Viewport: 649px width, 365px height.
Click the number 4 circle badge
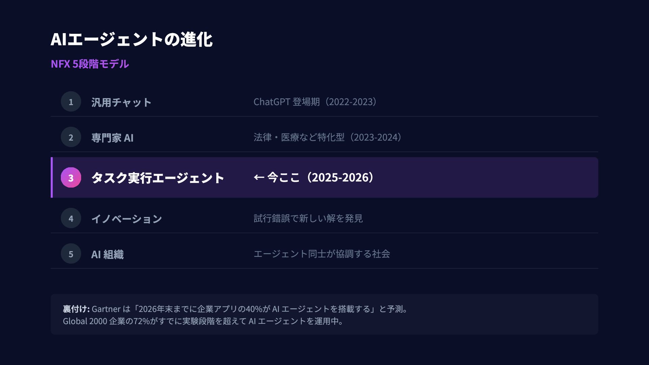[71, 218]
